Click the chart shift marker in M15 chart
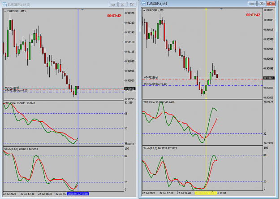The width and height of the screenshot is (280, 199). 82,10
